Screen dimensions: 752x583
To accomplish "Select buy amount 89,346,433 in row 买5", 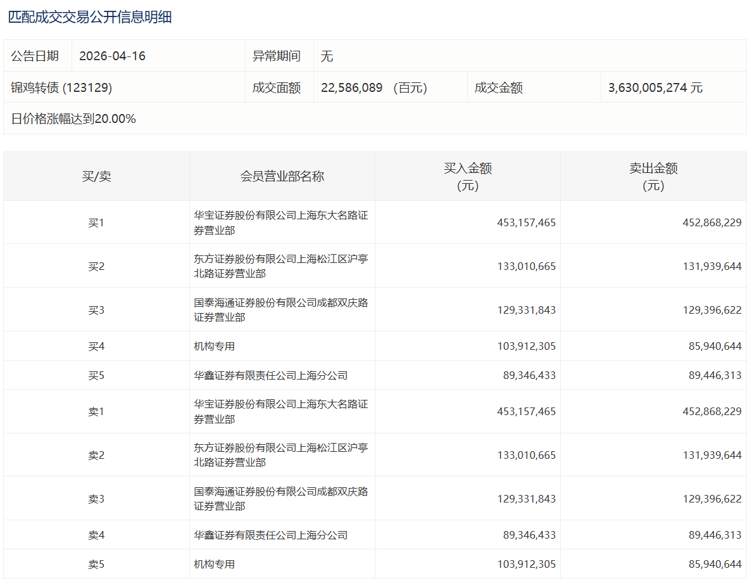I will (529, 375).
